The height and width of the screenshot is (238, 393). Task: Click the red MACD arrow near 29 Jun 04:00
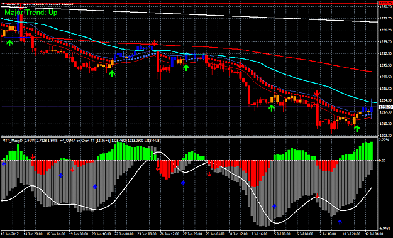point(209,175)
